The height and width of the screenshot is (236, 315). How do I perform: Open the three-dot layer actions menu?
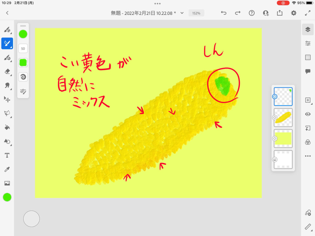coord(308,156)
